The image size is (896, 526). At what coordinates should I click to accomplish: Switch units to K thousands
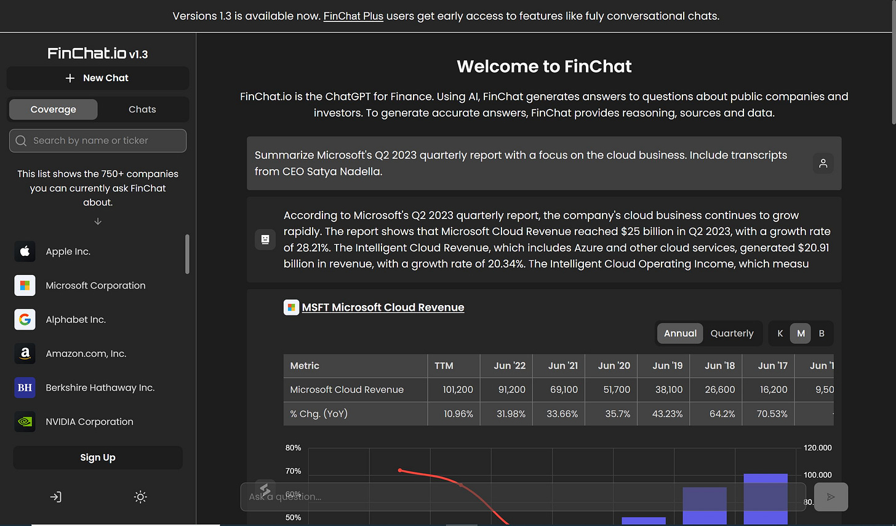(780, 333)
